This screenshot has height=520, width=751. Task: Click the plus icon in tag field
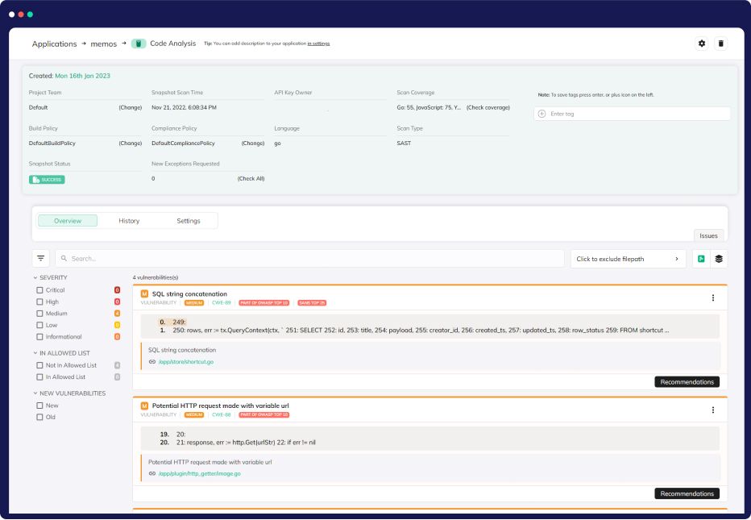point(542,114)
